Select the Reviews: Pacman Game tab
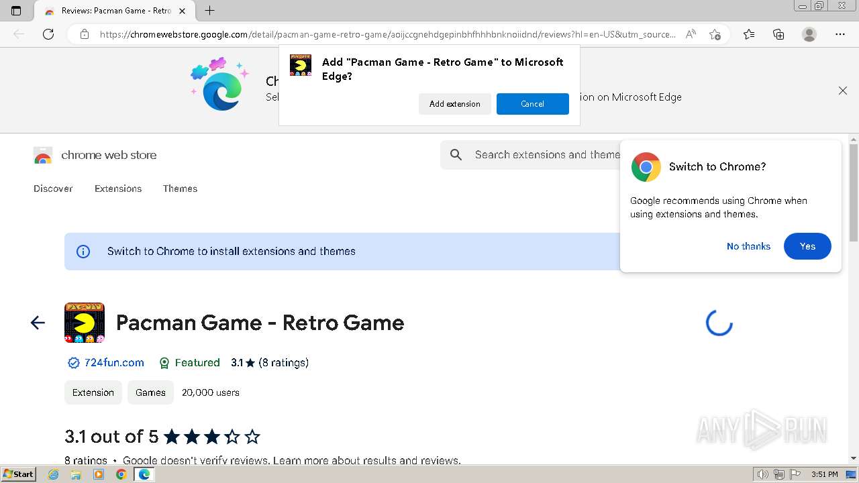859x483 pixels. (114, 11)
